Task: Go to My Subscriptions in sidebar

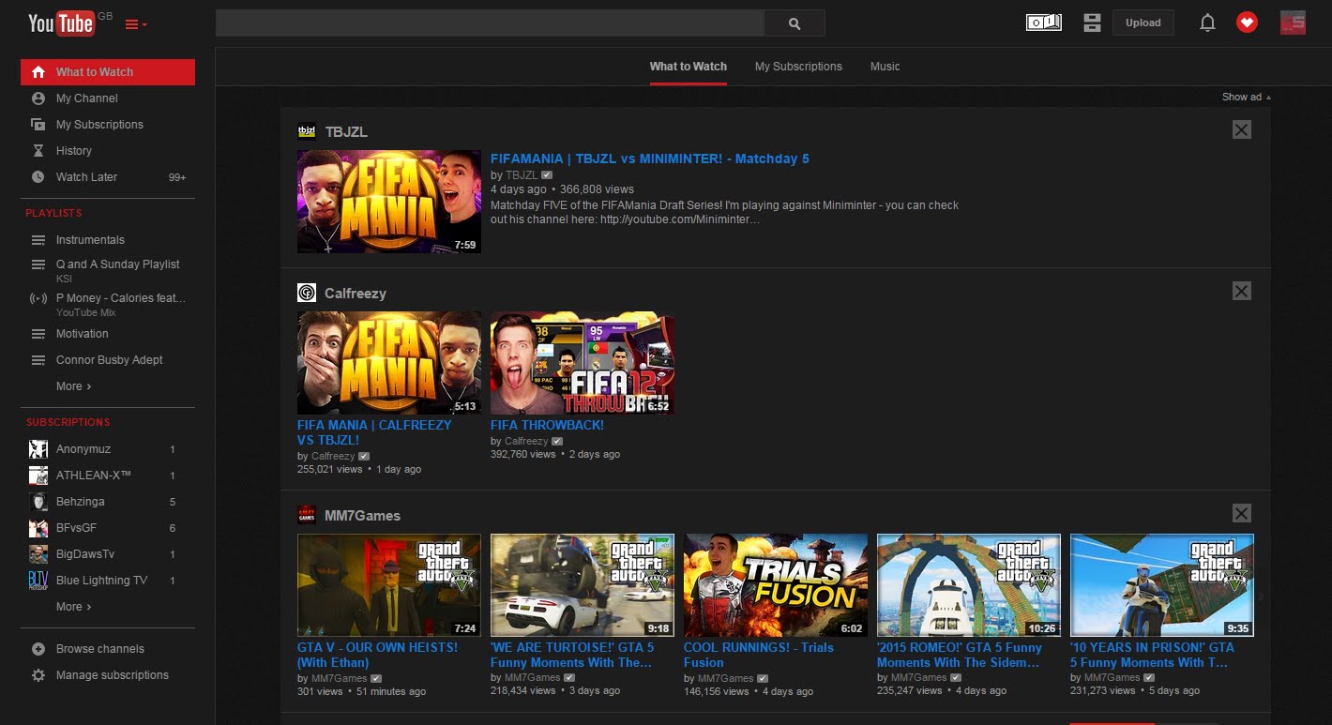Action: point(99,125)
